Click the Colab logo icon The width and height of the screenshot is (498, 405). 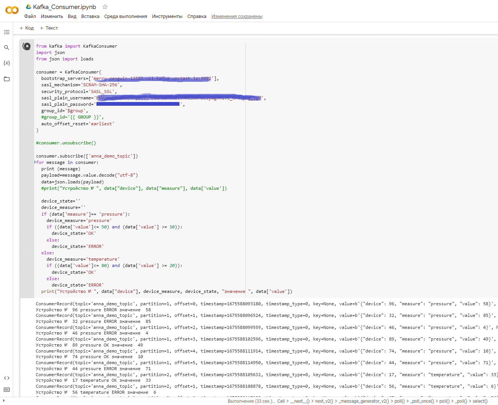pos(12,10)
